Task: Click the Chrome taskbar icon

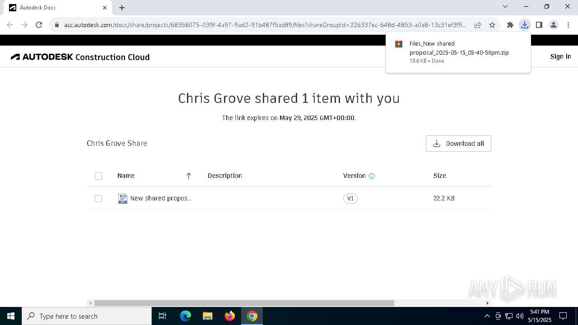Action: point(252,316)
